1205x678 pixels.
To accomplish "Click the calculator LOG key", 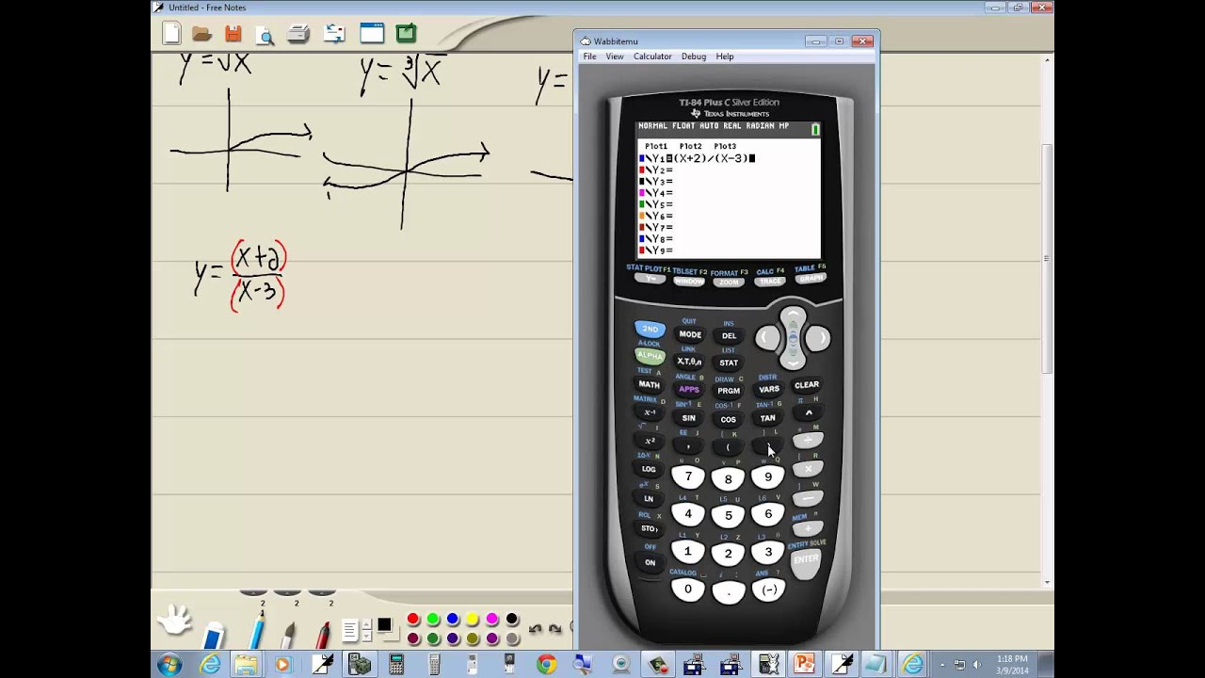I will tap(649, 469).
